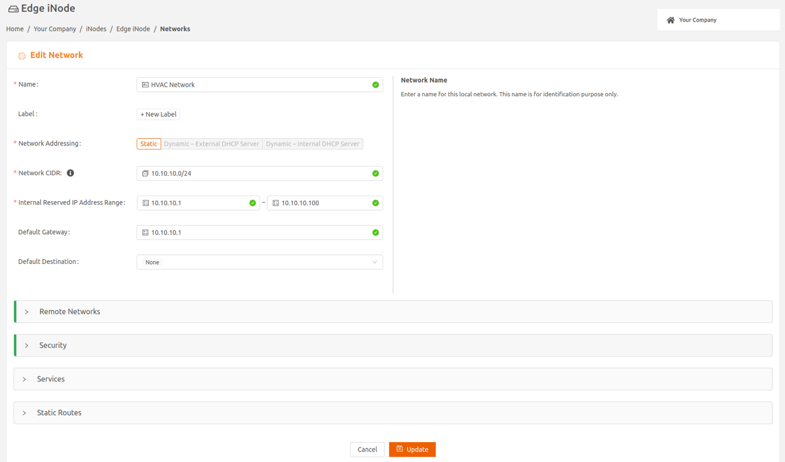Expand the Static Routes section

click(x=393, y=413)
